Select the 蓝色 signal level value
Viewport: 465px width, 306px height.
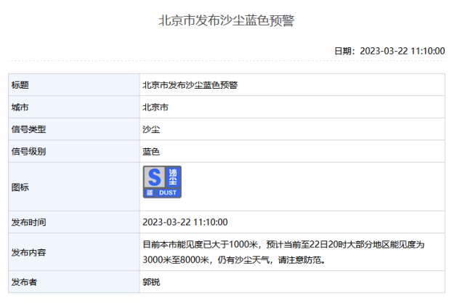point(151,151)
